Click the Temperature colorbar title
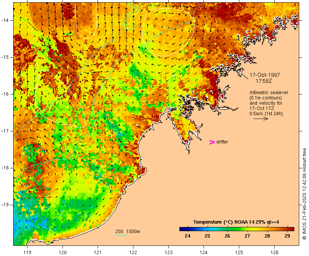 (236, 222)
